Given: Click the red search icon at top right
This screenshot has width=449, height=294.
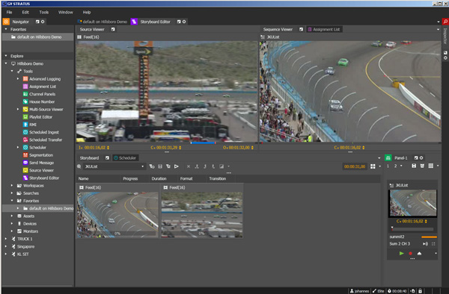Looking at the screenshot, I should point(445,22).
